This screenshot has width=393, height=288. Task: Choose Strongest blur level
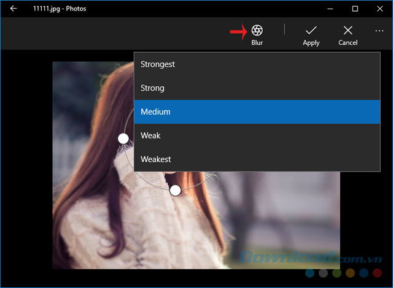pos(257,64)
